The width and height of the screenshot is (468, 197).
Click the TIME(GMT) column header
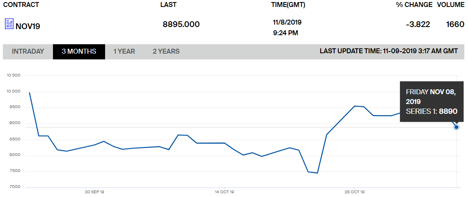click(288, 5)
